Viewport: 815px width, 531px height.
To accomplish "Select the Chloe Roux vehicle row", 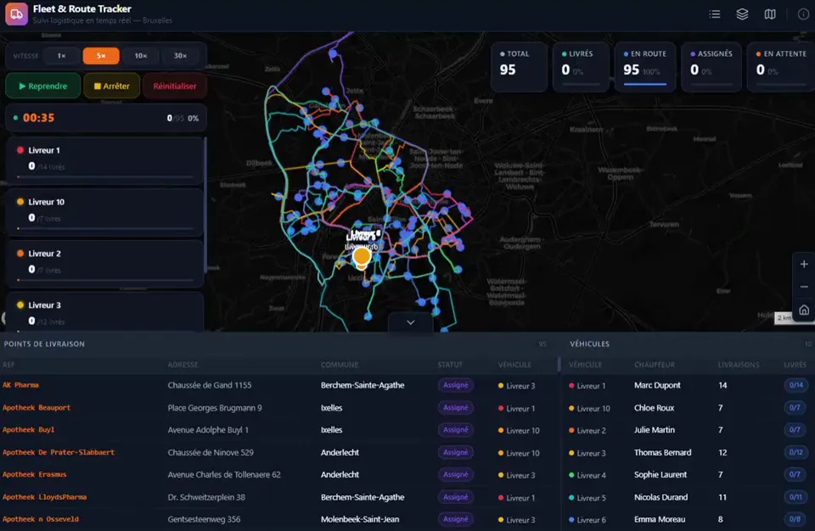I will pos(689,408).
